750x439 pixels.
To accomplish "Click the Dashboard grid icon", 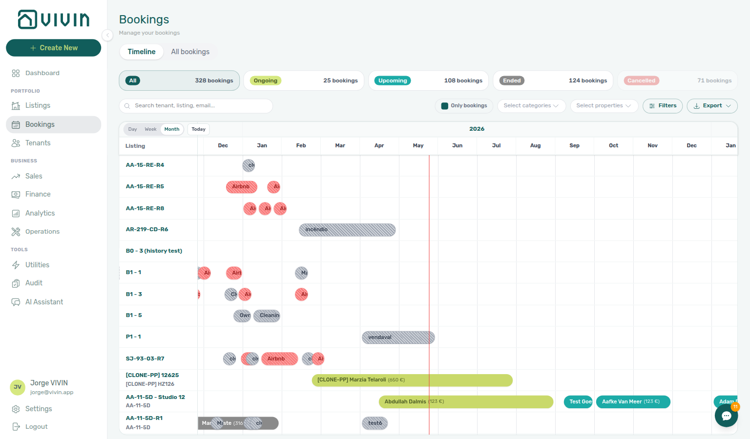I will click(x=16, y=73).
